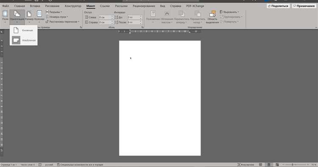This screenshot has width=318, height=167.
Task: Expand the Группировать dropdown
Action: pos(231,17)
